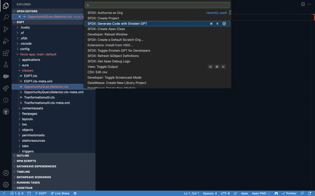The image size is (315, 196).
Task: Click the remote window icon in the status bar
Action: pos(4,193)
